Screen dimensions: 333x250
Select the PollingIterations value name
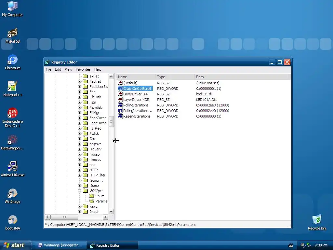click(136, 105)
